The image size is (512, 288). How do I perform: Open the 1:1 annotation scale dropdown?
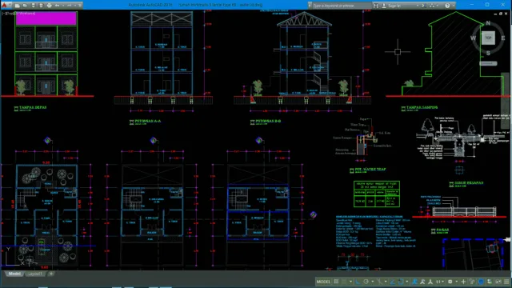click(x=440, y=282)
